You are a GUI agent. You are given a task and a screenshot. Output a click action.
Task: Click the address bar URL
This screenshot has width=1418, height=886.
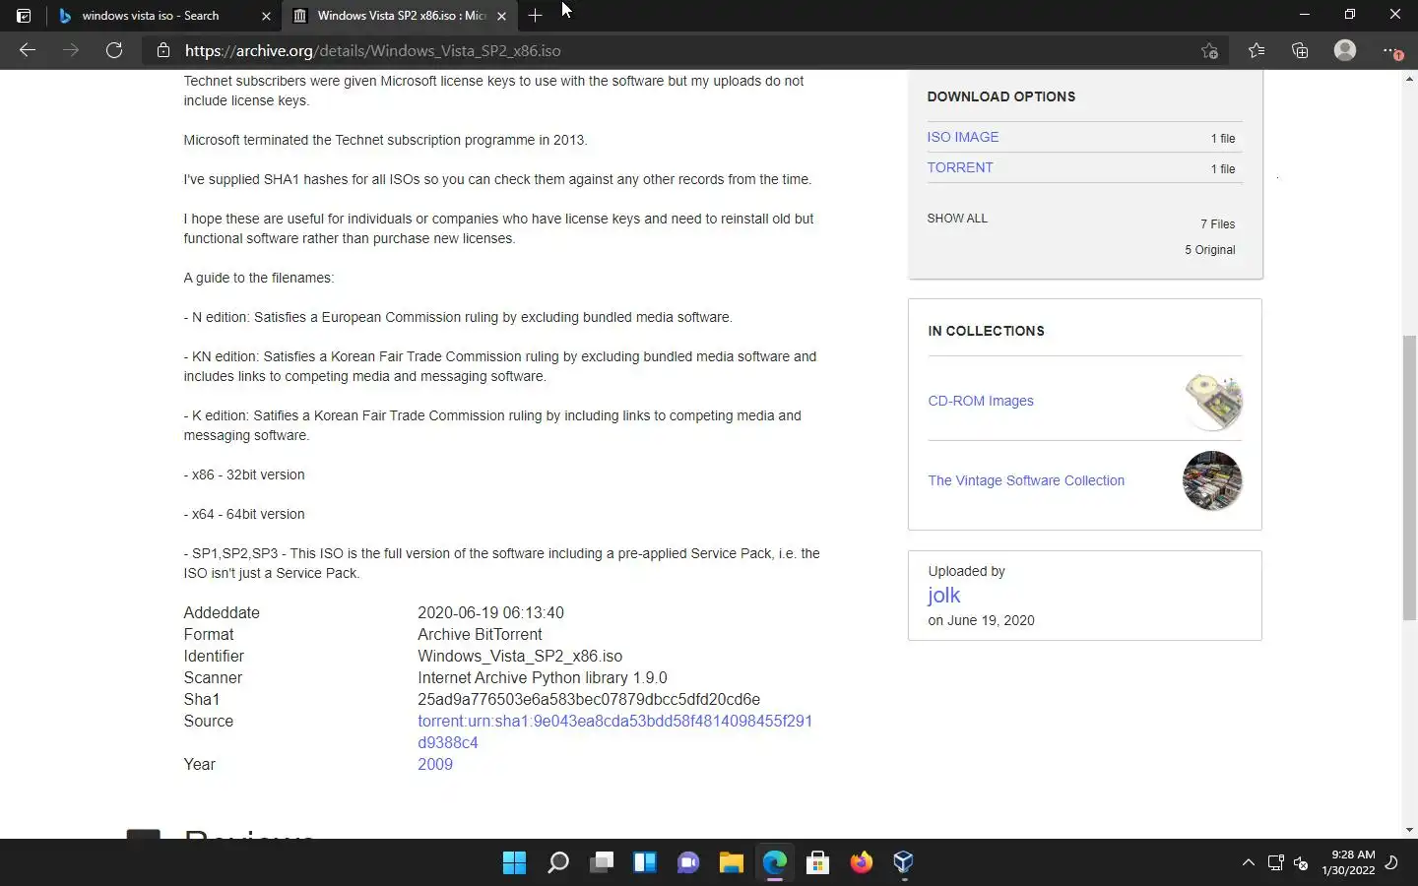[373, 51]
